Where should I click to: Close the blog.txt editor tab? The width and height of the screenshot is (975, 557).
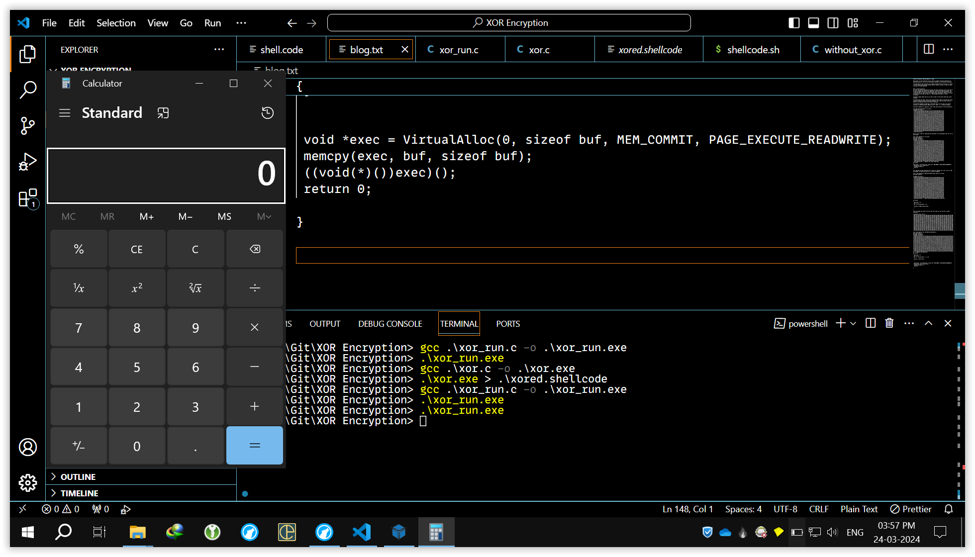(405, 50)
